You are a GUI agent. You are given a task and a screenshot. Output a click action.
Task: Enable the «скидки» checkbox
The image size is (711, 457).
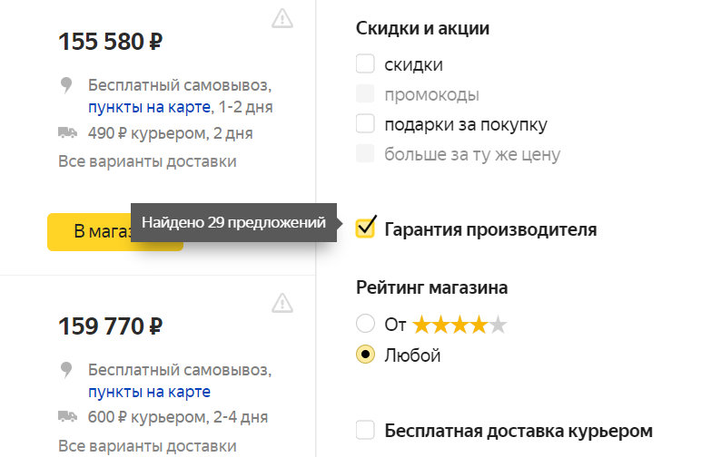tap(365, 64)
